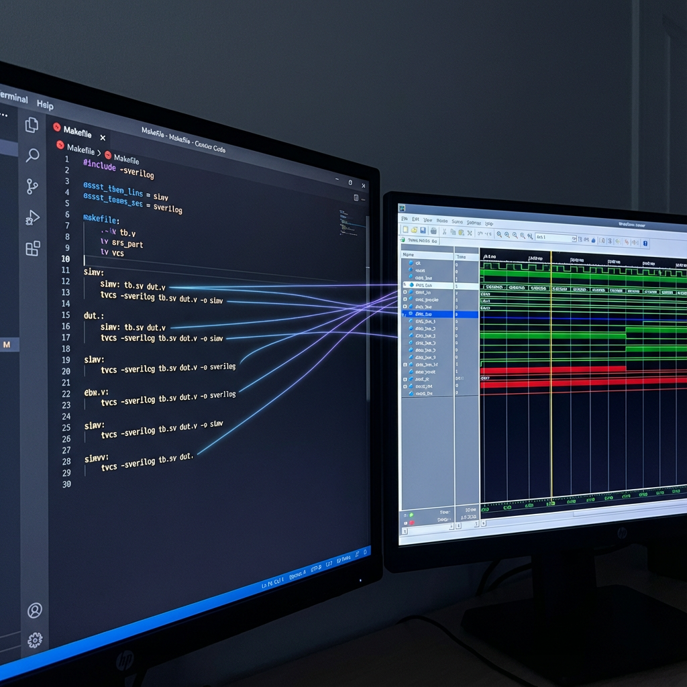Open the Run and Debug view icon

coord(32,217)
